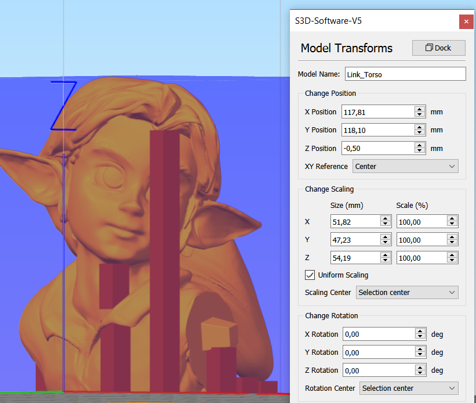The height and width of the screenshot is (403, 476).
Task: Increase Y scale percent up arrow
Action: click(452, 236)
